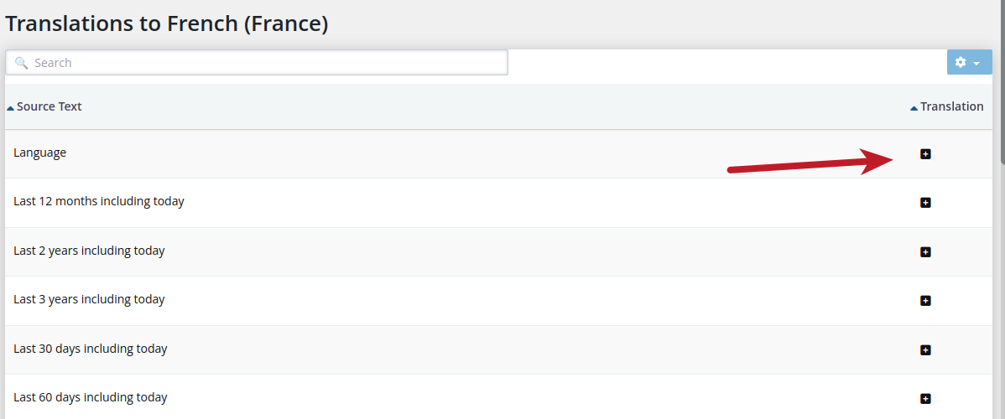Select the Last 30 days including today text
The image size is (1005, 419).
pos(91,349)
